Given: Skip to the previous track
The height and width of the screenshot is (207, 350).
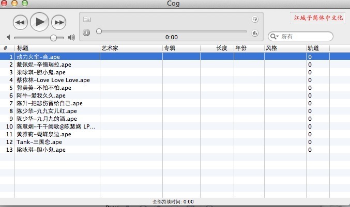Looking at the screenshot, I should pos(20,22).
